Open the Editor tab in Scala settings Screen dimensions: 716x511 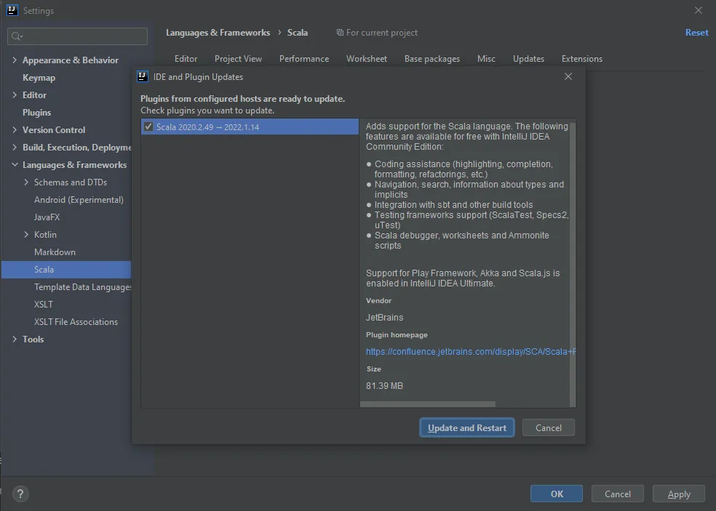[186, 59]
